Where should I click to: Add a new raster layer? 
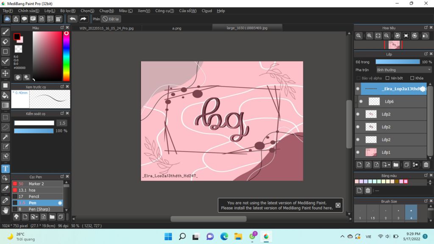[359, 165]
